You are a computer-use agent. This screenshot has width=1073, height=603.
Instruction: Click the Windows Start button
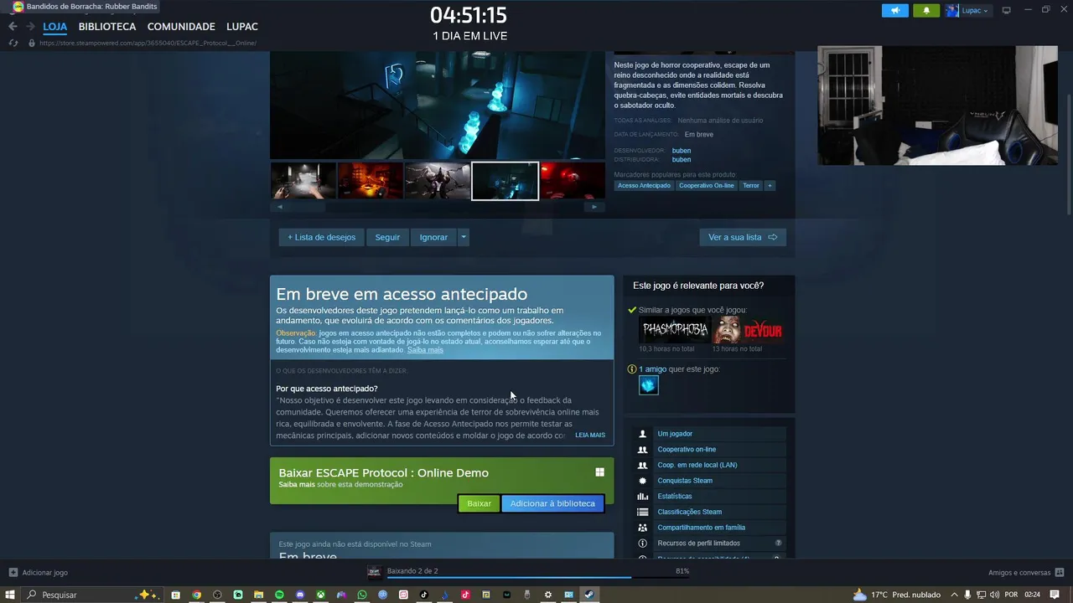point(10,595)
